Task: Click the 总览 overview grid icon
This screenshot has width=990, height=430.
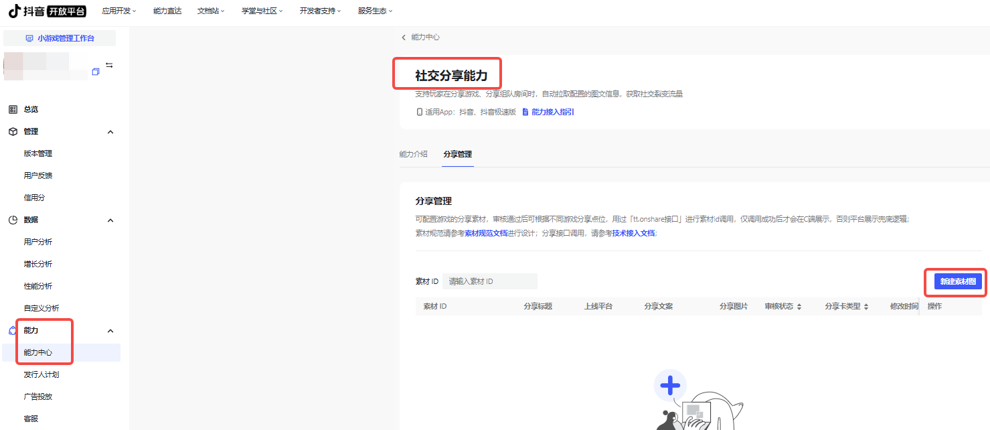Action: pos(13,109)
